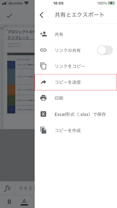Tap the Wi-Fi icon in status bar

[27, 3]
